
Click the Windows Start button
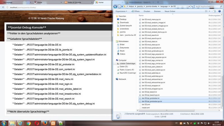point(4,123)
